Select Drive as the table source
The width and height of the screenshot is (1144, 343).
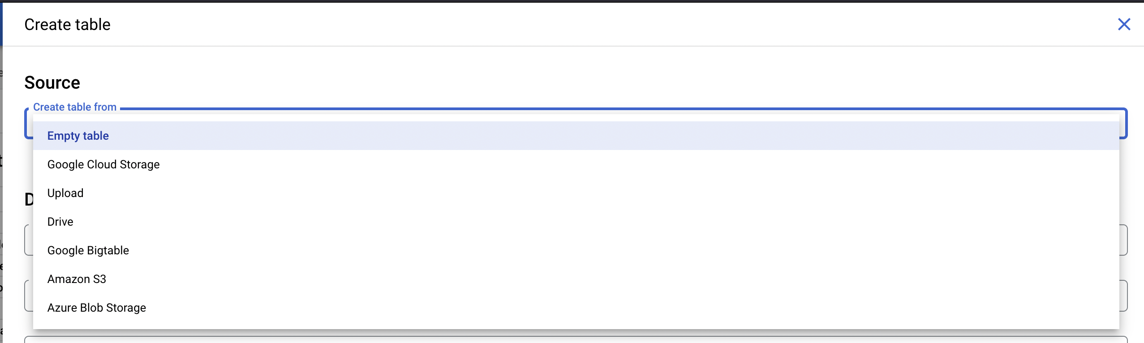tap(60, 222)
